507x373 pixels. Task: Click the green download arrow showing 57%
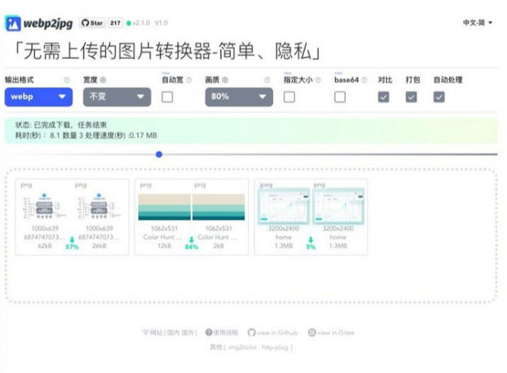(72, 241)
